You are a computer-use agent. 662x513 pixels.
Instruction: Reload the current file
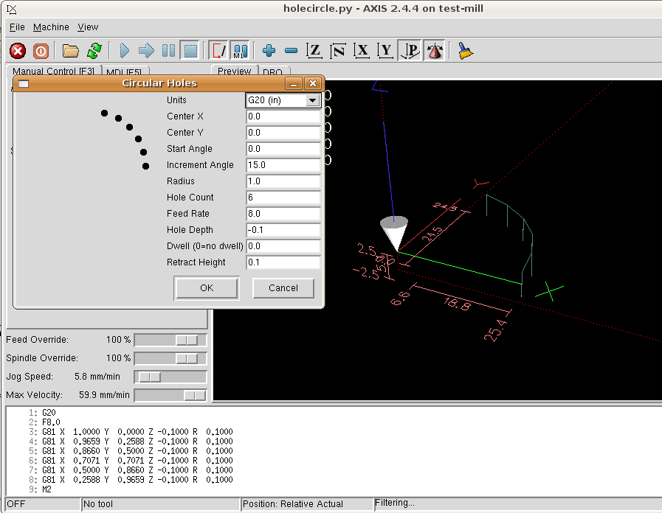(94, 51)
